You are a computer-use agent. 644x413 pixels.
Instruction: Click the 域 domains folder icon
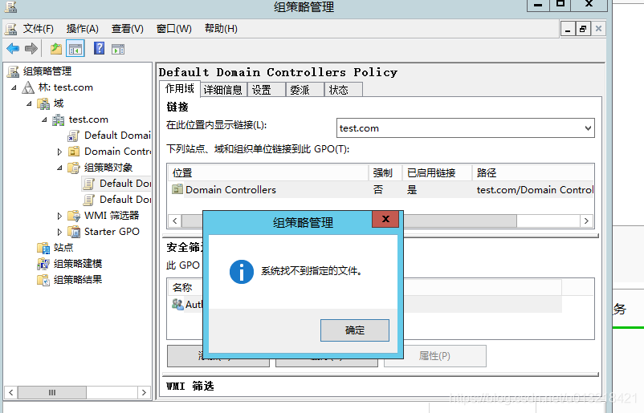[43, 103]
